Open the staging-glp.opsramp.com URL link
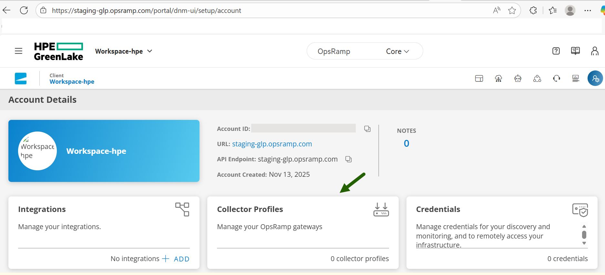Viewport: 605px width, 275px height. (x=272, y=144)
